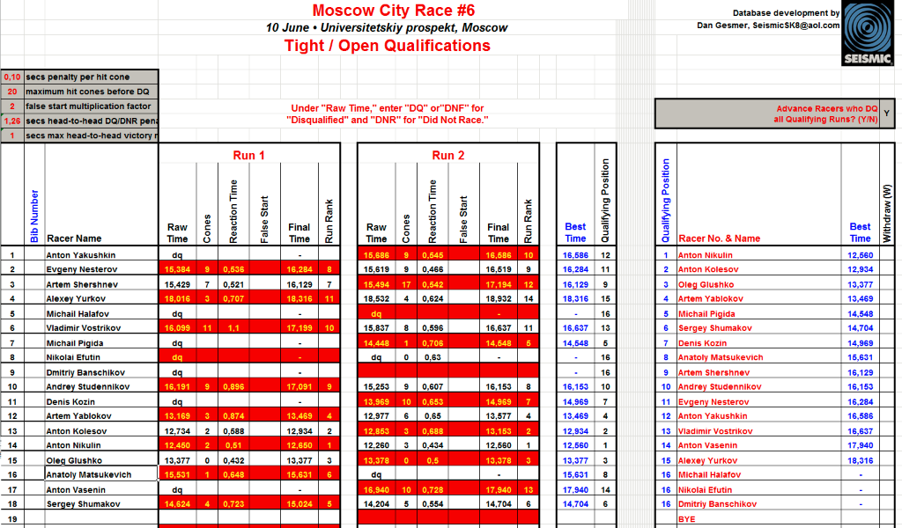This screenshot has height=528, width=902.
Task: Select the maximum hit cones value 20
Action: point(12,92)
